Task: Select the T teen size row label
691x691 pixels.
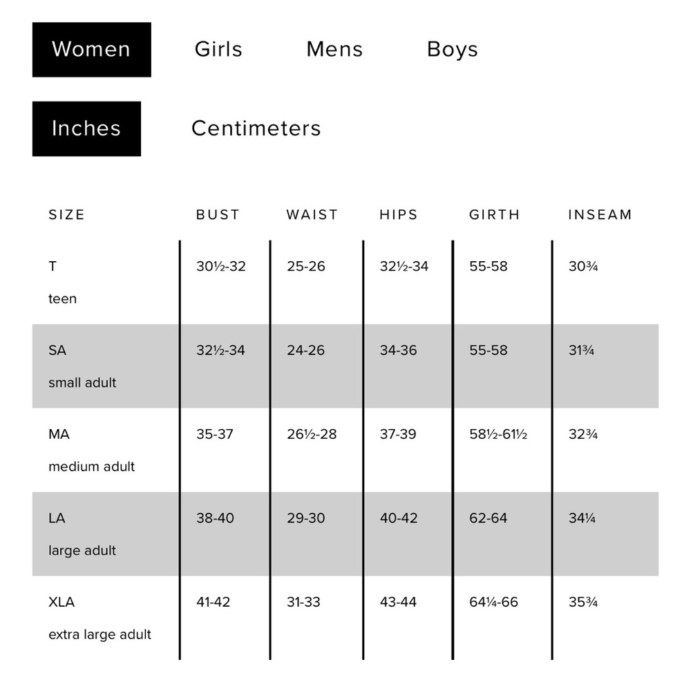Action: click(63, 283)
